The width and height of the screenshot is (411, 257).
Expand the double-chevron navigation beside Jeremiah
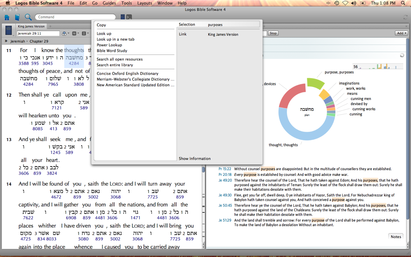(x=6, y=41)
